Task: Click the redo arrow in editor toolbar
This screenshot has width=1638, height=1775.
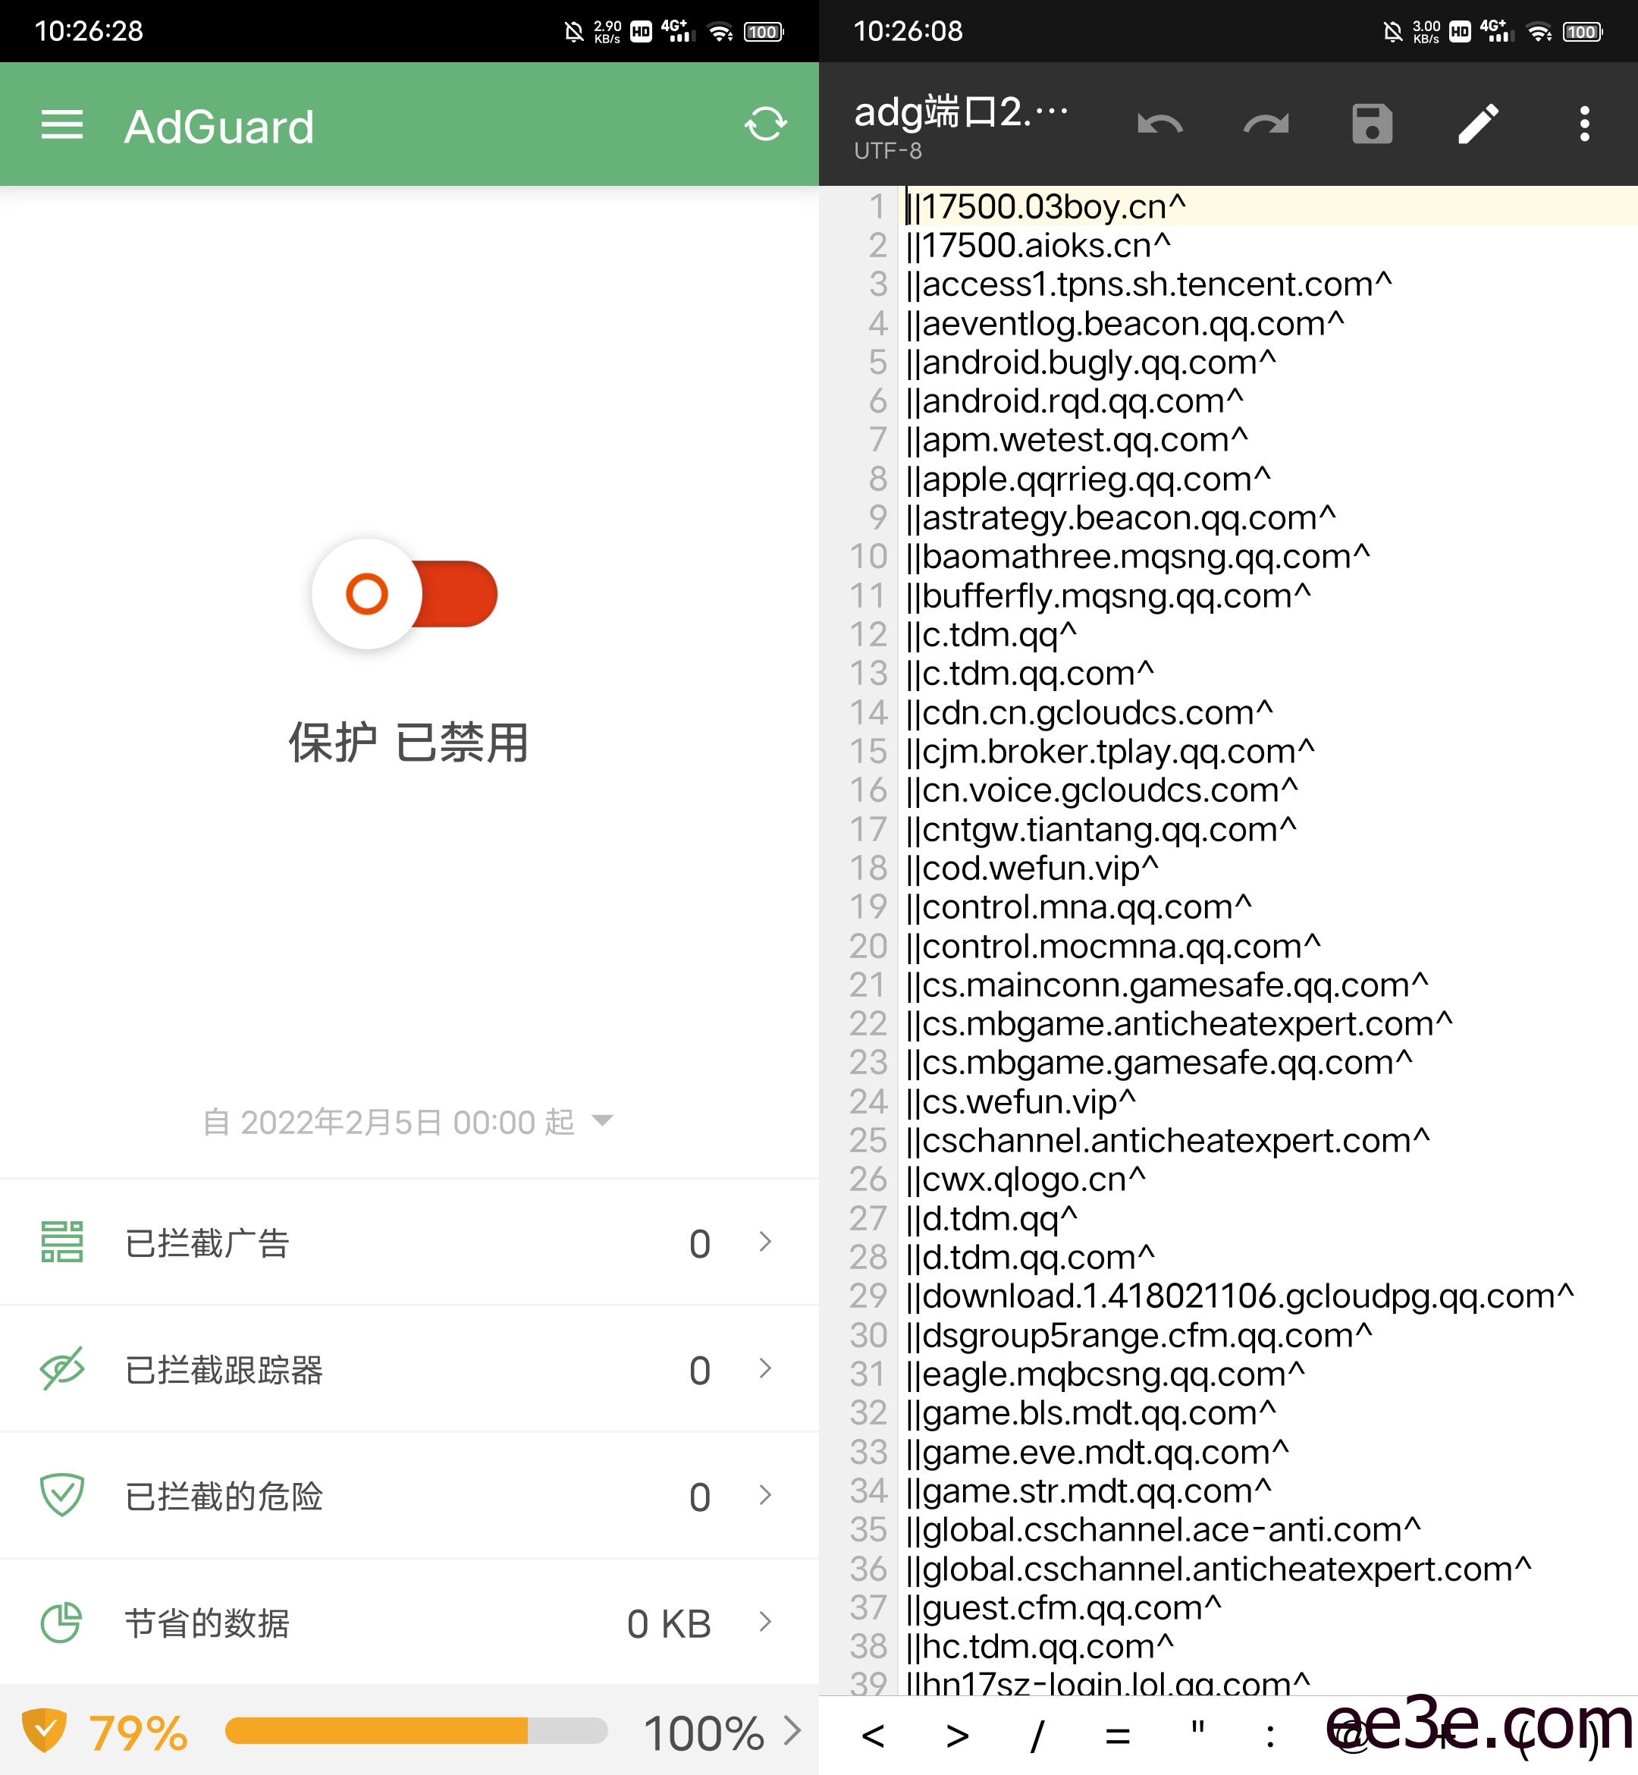Action: click(1266, 124)
